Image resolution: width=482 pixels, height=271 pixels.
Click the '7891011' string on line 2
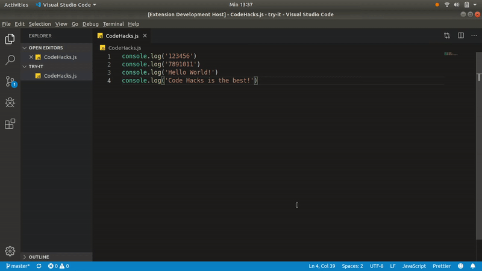pos(181,64)
